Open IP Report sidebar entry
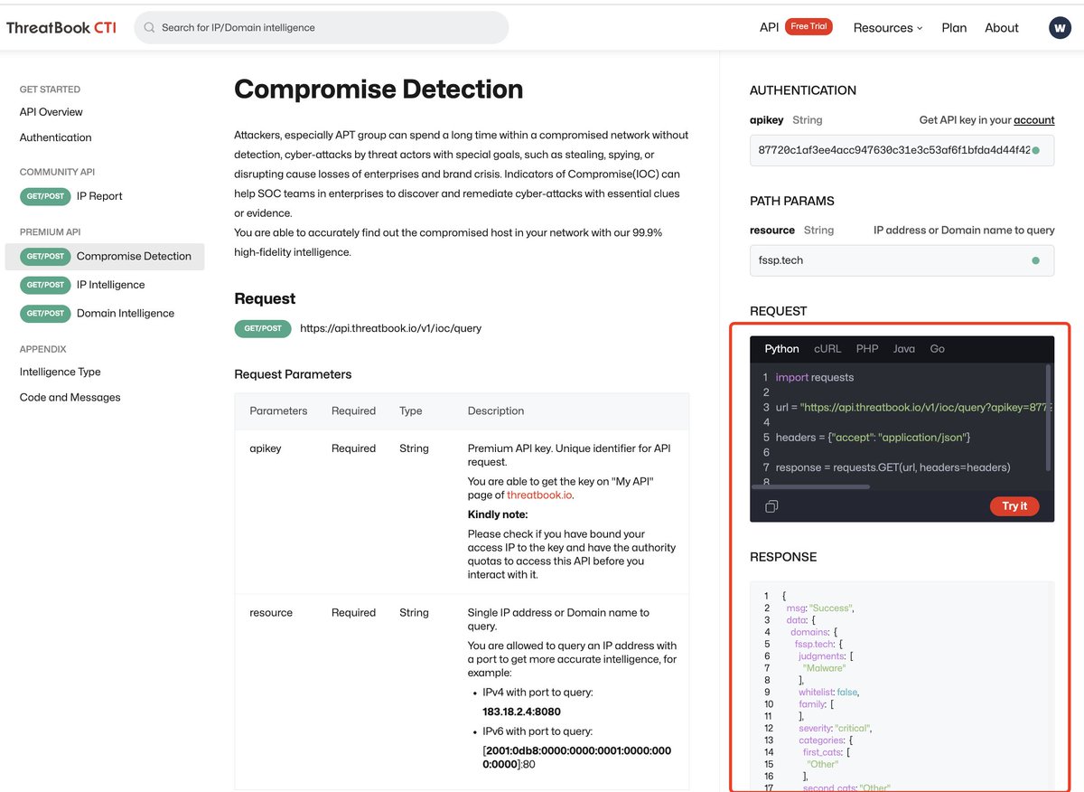The image size is (1084, 792). (99, 196)
